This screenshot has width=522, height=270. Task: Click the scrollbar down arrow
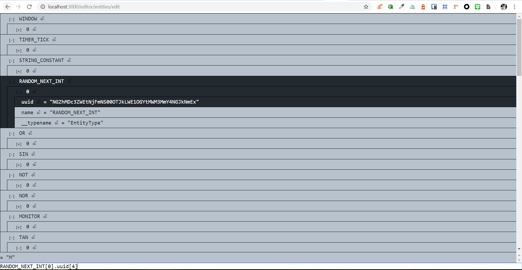pyautogui.click(x=519, y=249)
